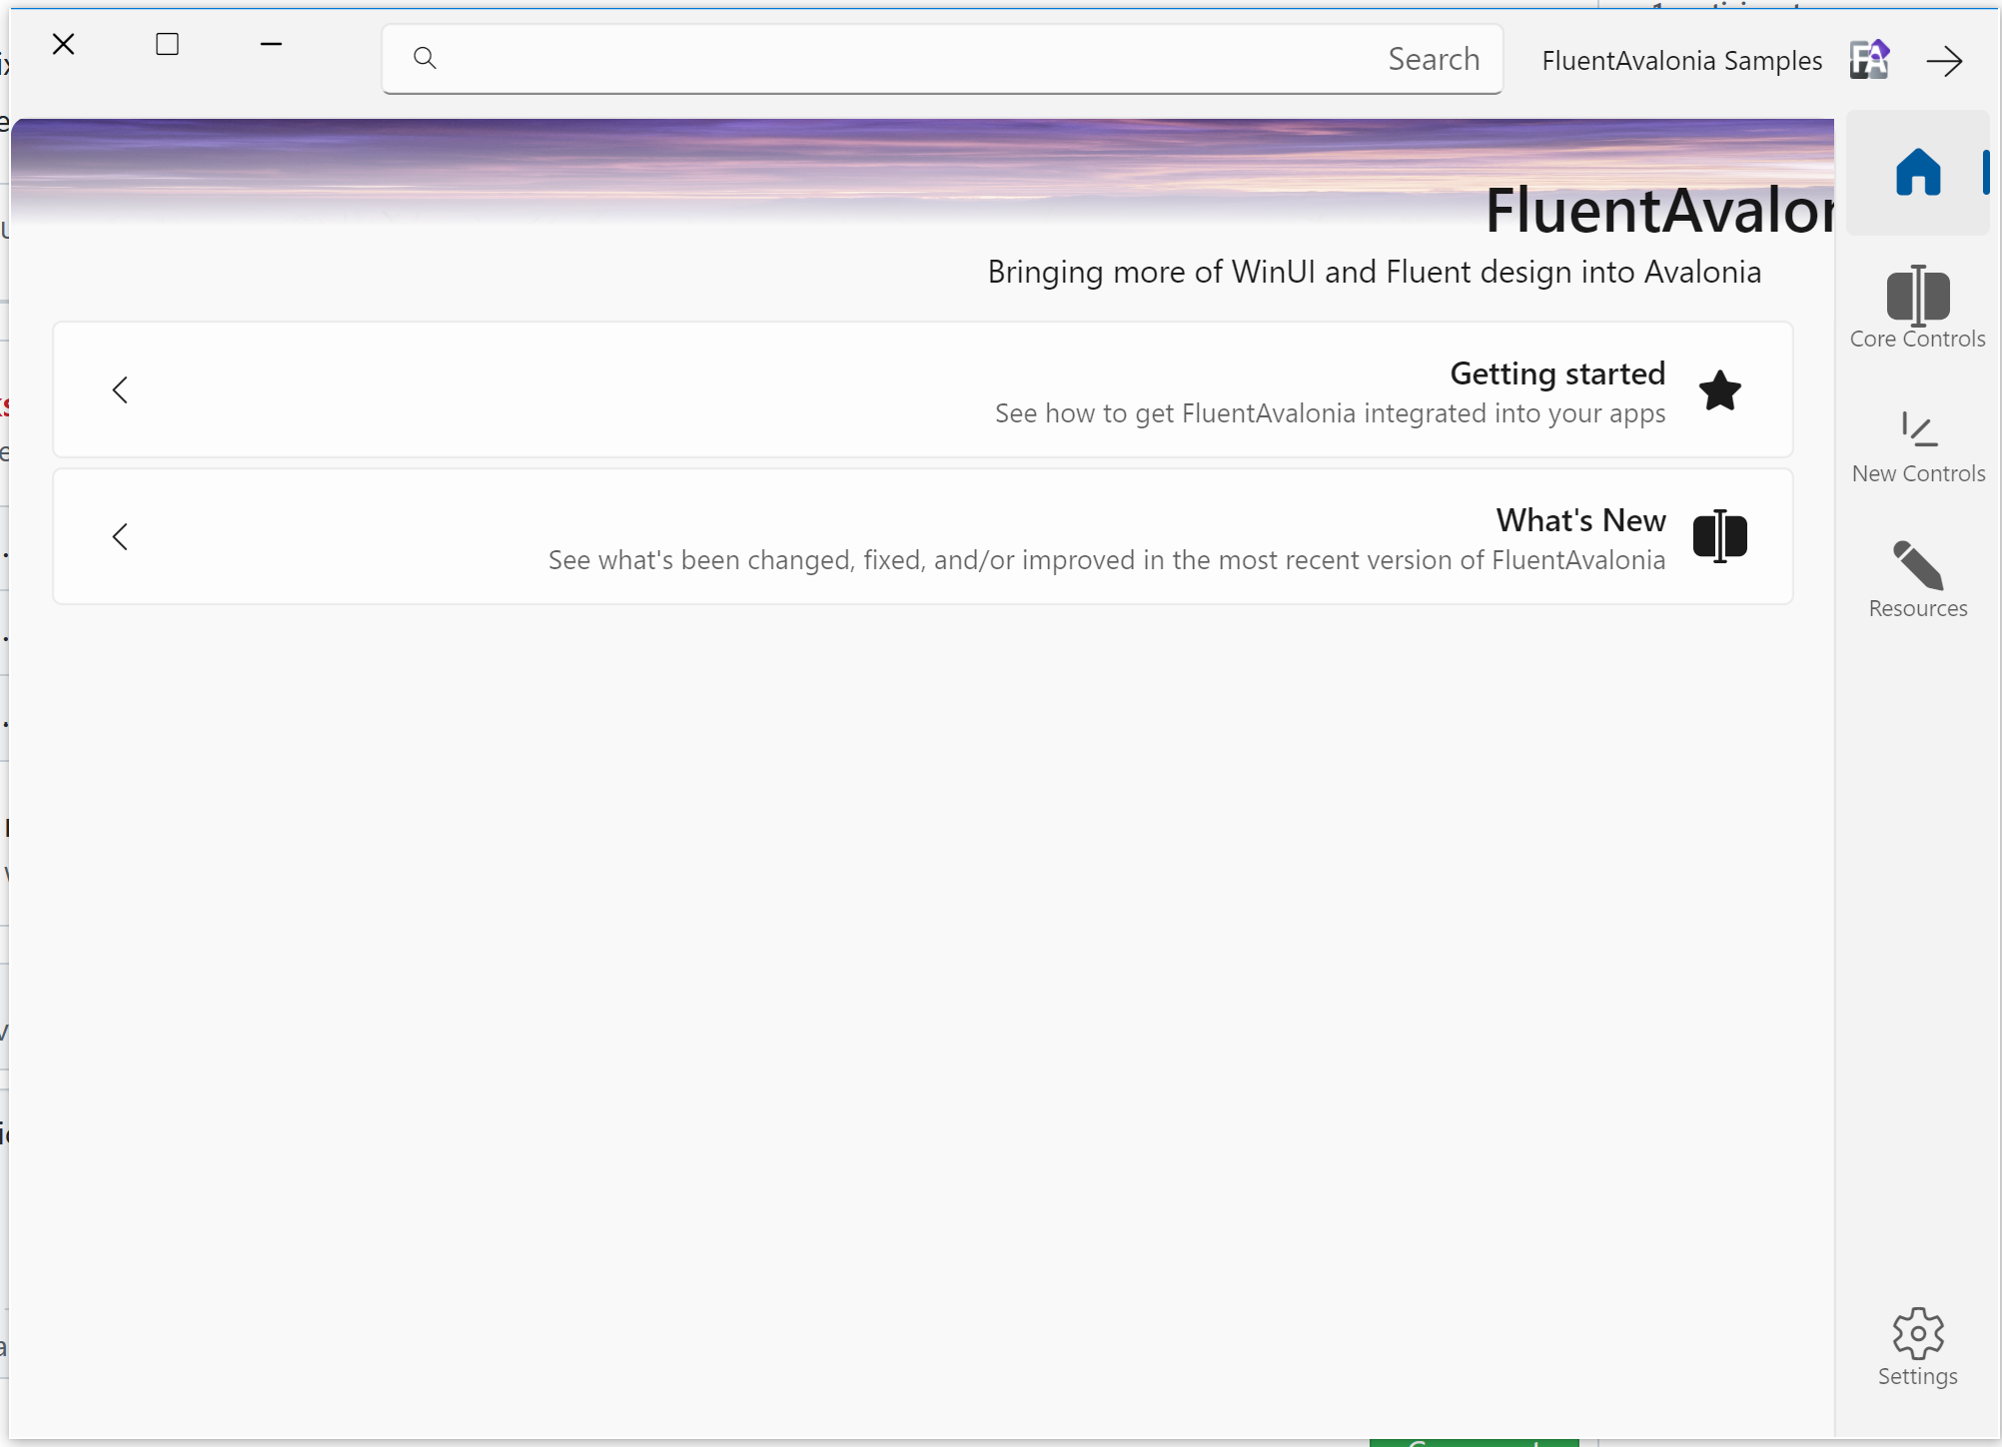The width and height of the screenshot is (2002, 1447).
Task: Expand the Getting started chevron
Action: coord(121,390)
